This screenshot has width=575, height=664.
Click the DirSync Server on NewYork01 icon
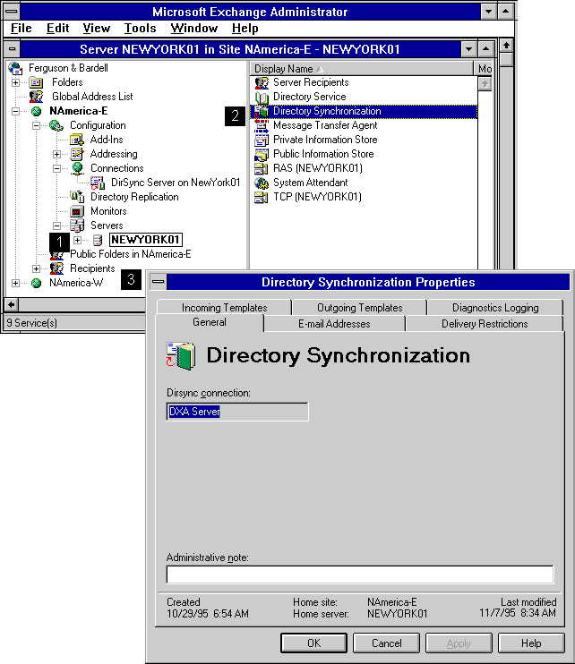coord(98,183)
